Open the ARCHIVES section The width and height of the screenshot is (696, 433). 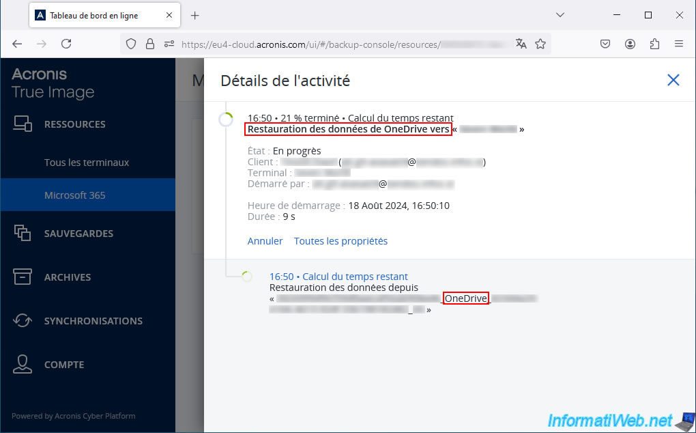pyautogui.click(x=68, y=277)
